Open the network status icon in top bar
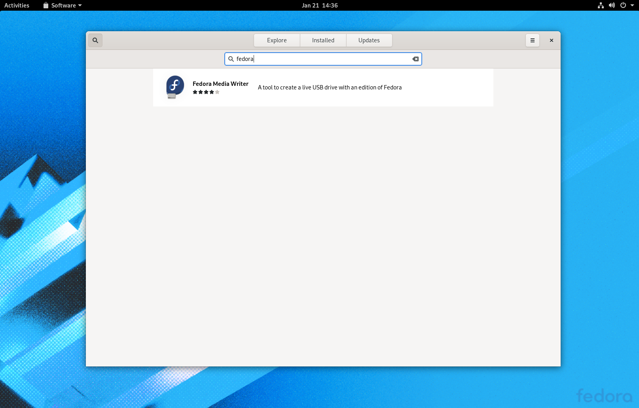This screenshot has width=639, height=408. click(x=601, y=6)
